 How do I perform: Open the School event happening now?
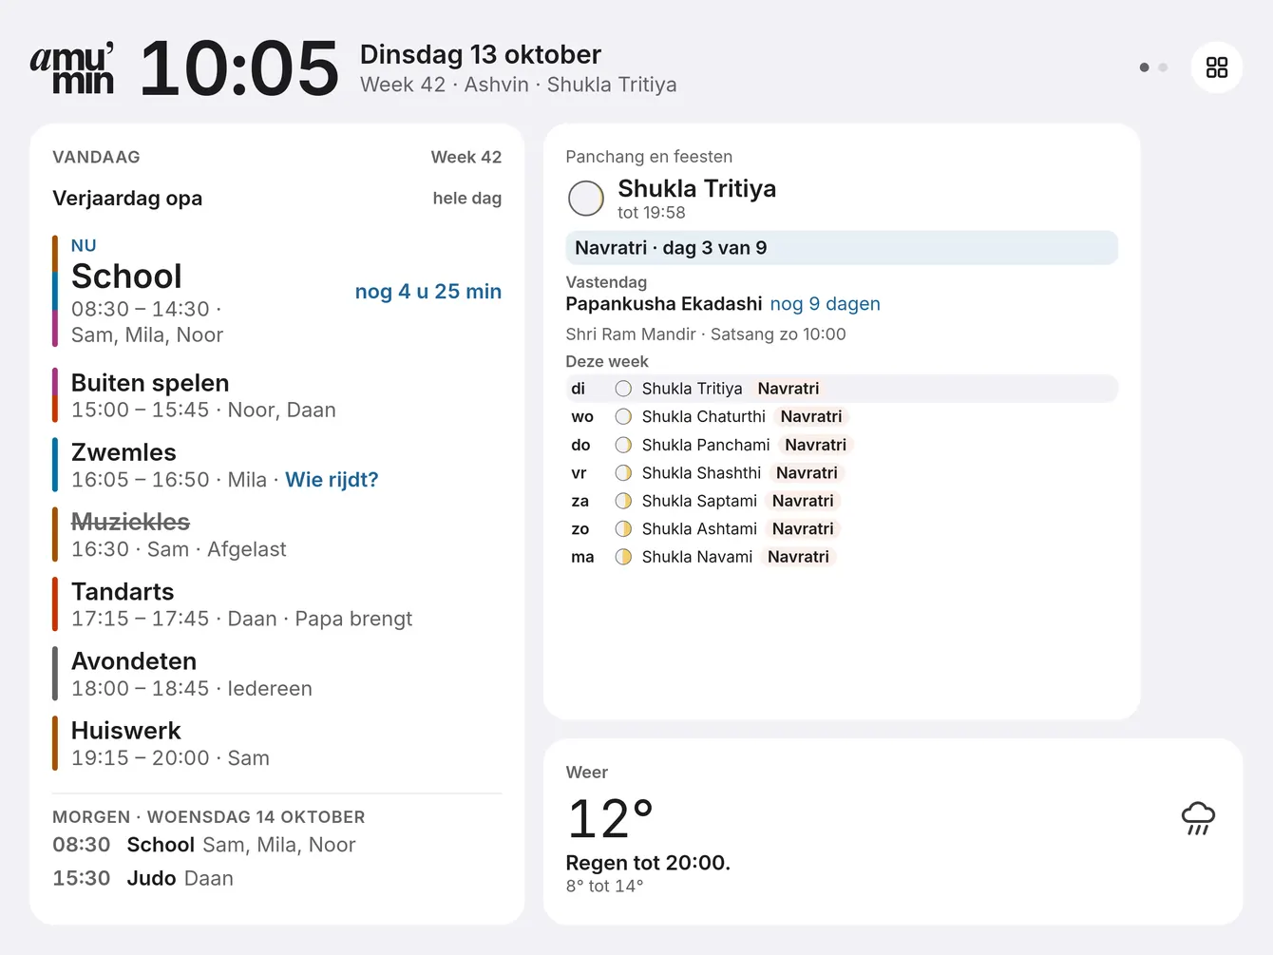click(x=276, y=291)
